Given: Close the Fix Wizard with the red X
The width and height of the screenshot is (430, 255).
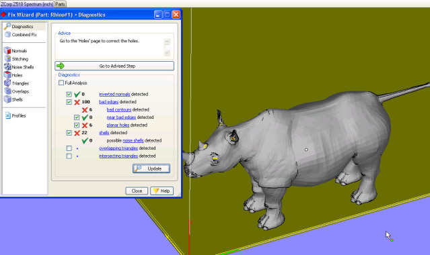Looking at the screenshot, I should (176, 15).
